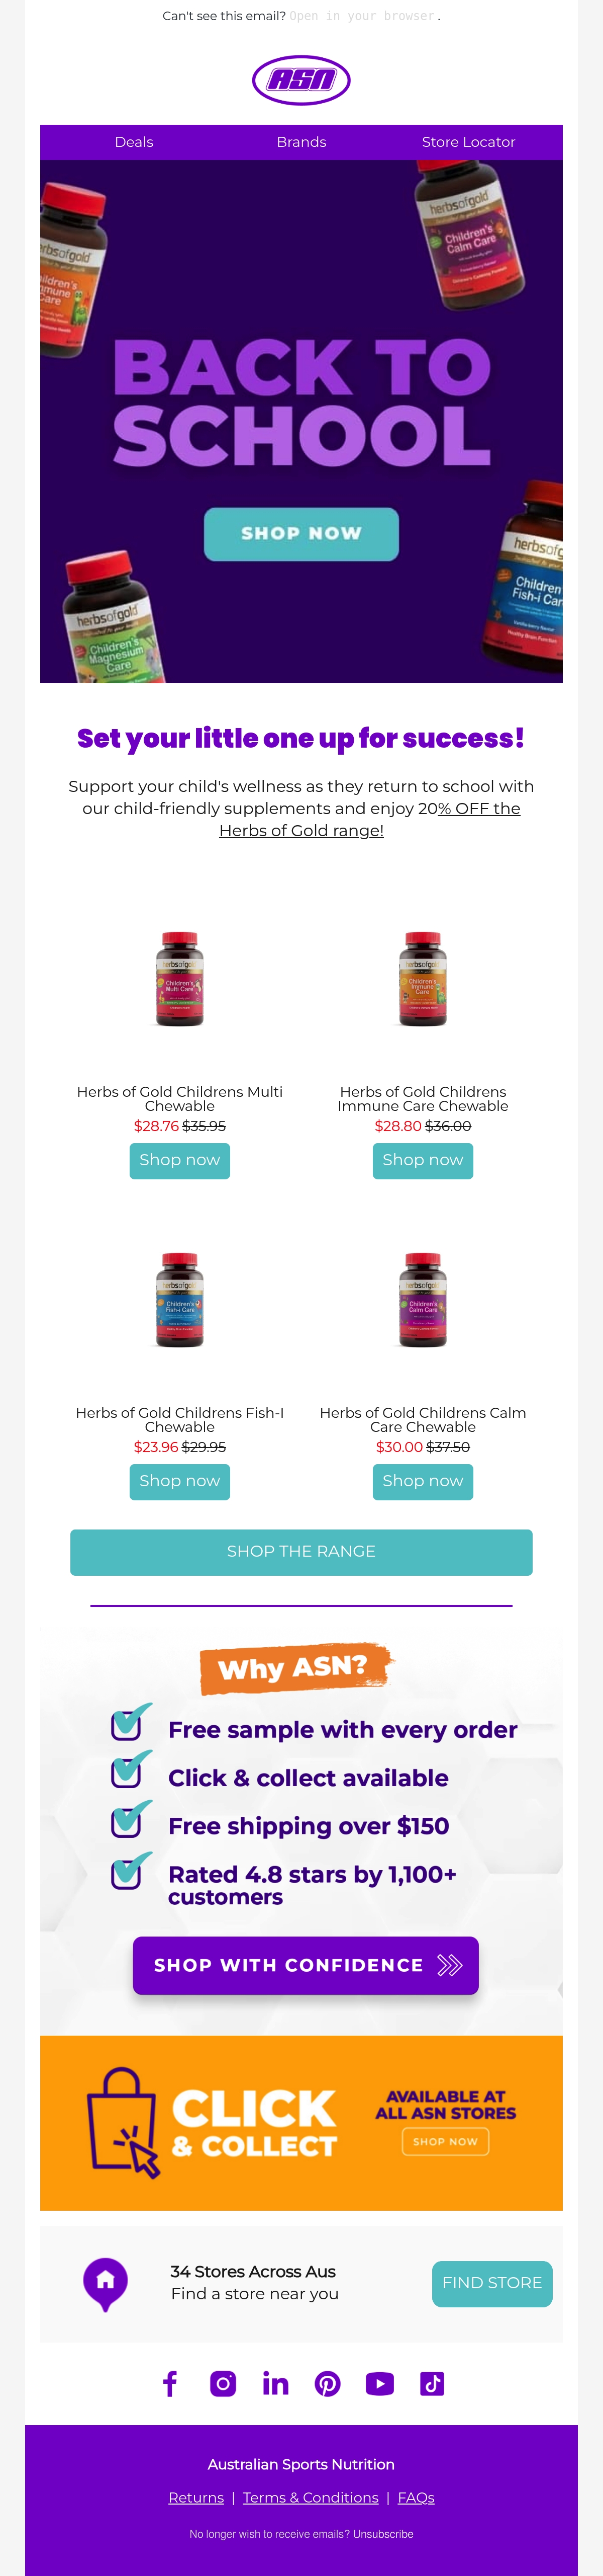Shop now for Childrens Multi Chewable
The height and width of the screenshot is (2576, 603).
tap(180, 1160)
